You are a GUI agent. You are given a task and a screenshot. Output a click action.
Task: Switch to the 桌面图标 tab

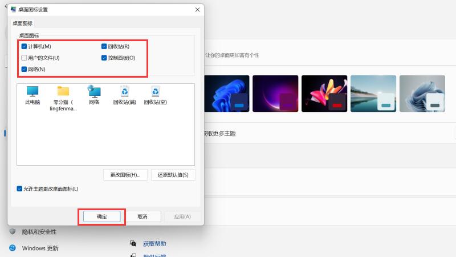[23, 23]
